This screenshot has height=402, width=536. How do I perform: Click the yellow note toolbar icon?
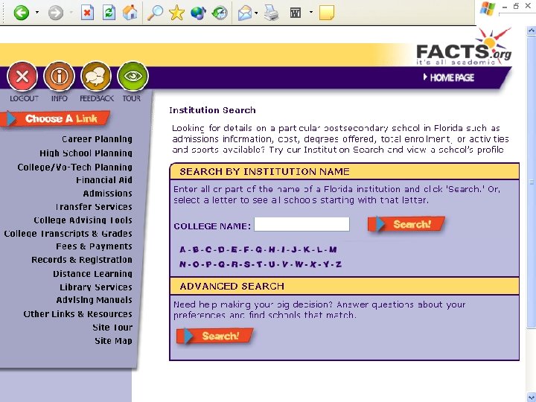point(327,13)
